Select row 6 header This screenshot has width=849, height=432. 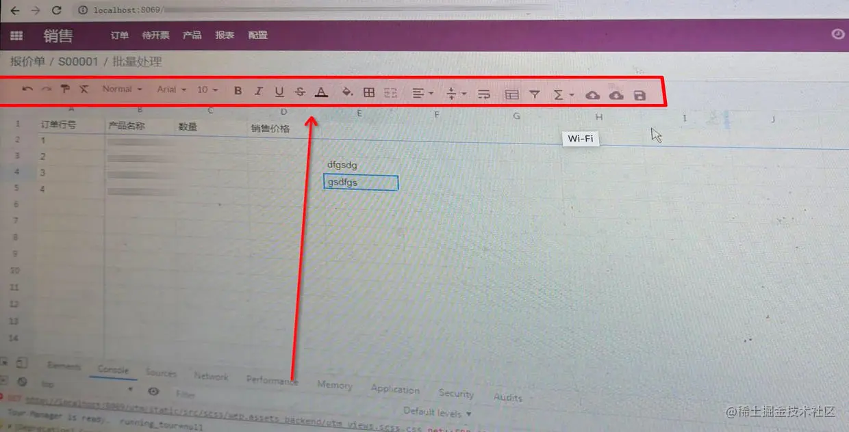[16, 204]
